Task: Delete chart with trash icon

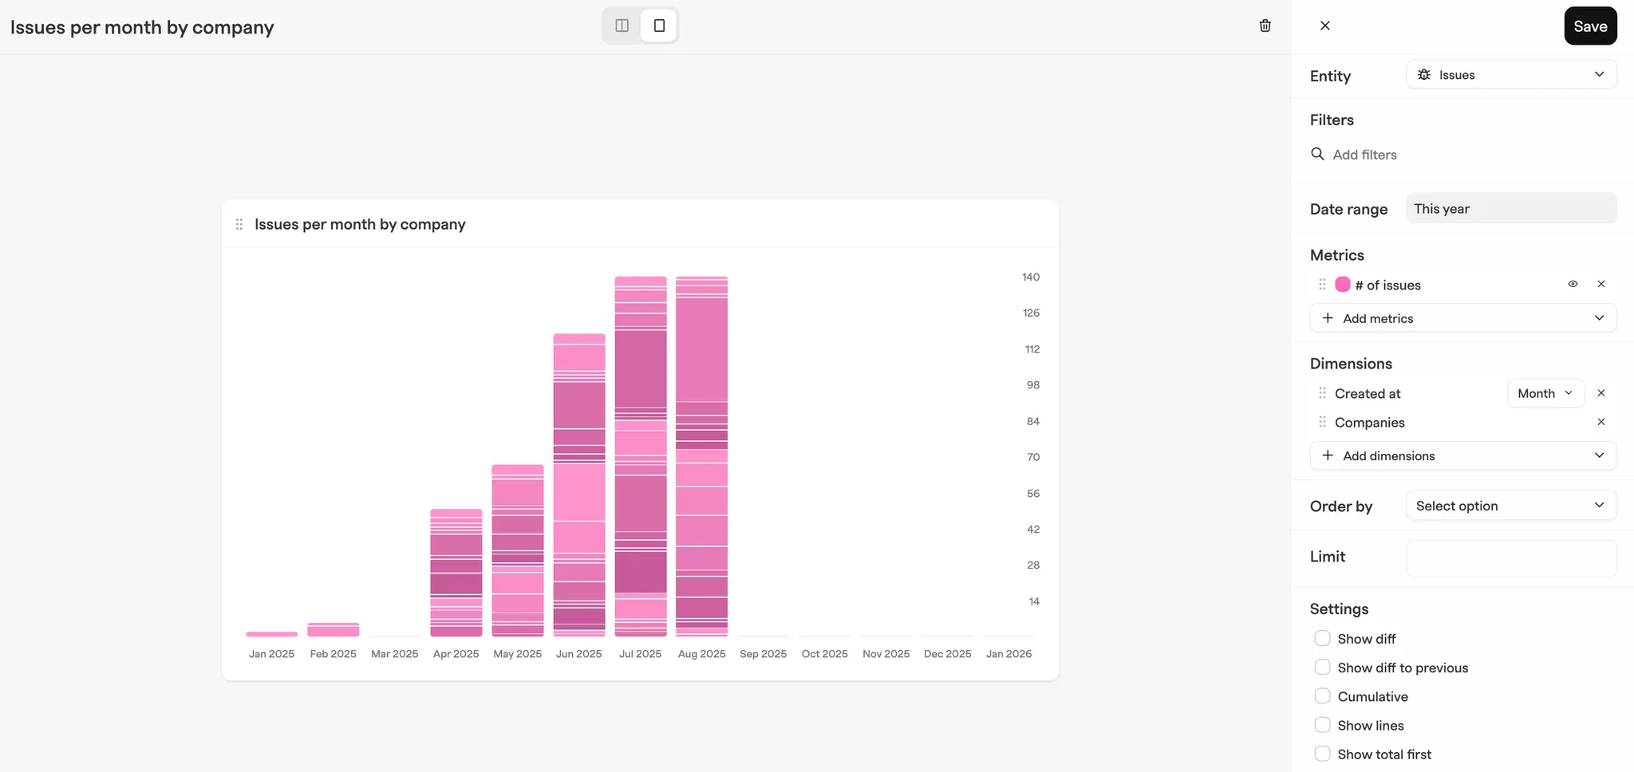Action: click(x=1265, y=26)
